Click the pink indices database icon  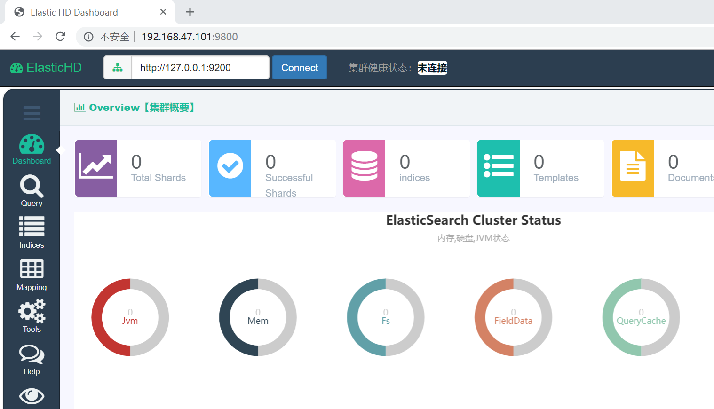tap(364, 168)
